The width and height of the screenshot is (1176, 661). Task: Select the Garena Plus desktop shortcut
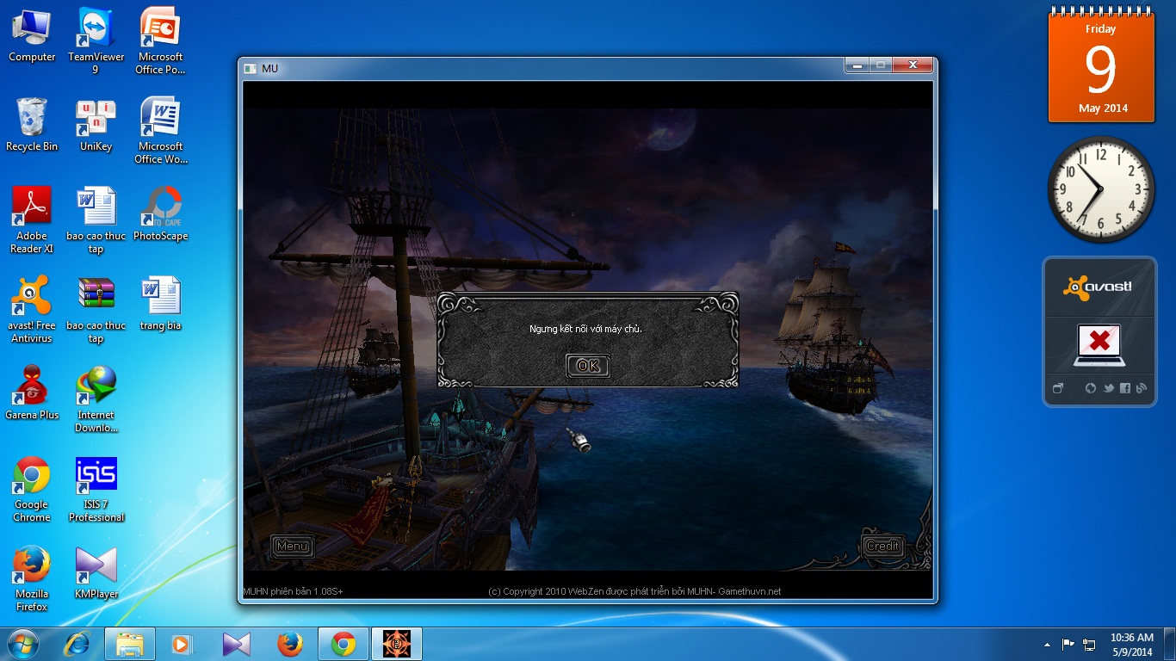click(32, 393)
